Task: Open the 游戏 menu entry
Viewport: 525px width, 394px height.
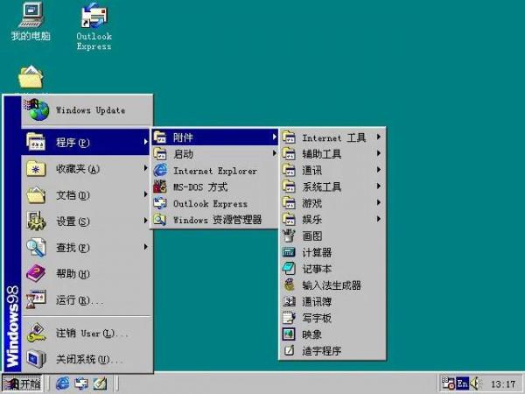Action: pyautogui.click(x=332, y=203)
